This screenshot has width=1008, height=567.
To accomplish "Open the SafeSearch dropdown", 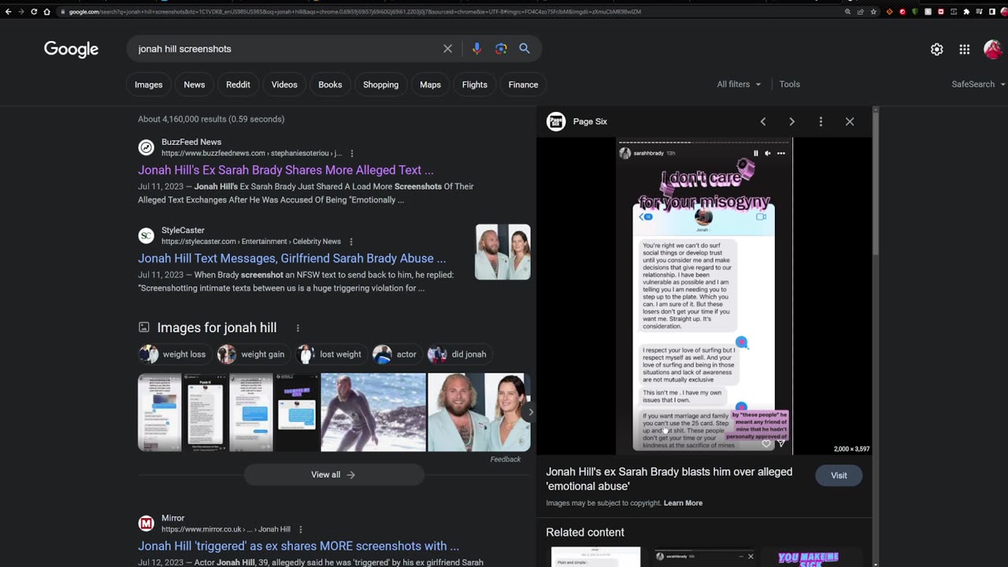I will (978, 84).
